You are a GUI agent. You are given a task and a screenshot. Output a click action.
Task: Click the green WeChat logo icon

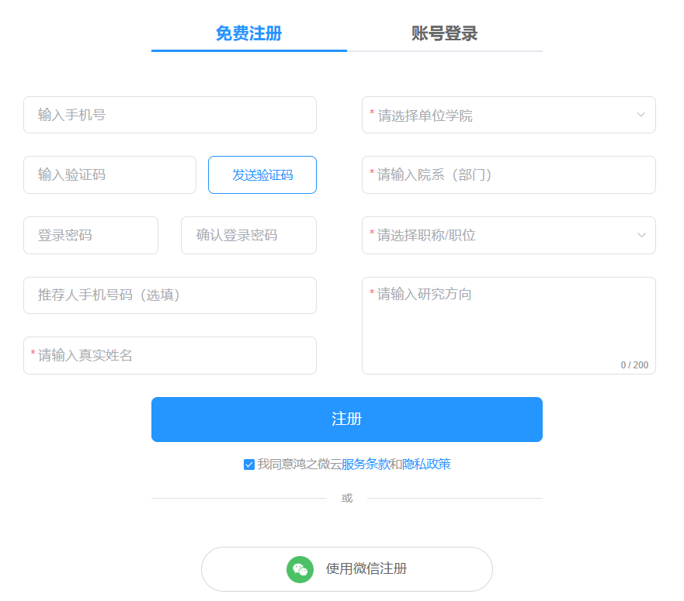click(300, 569)
